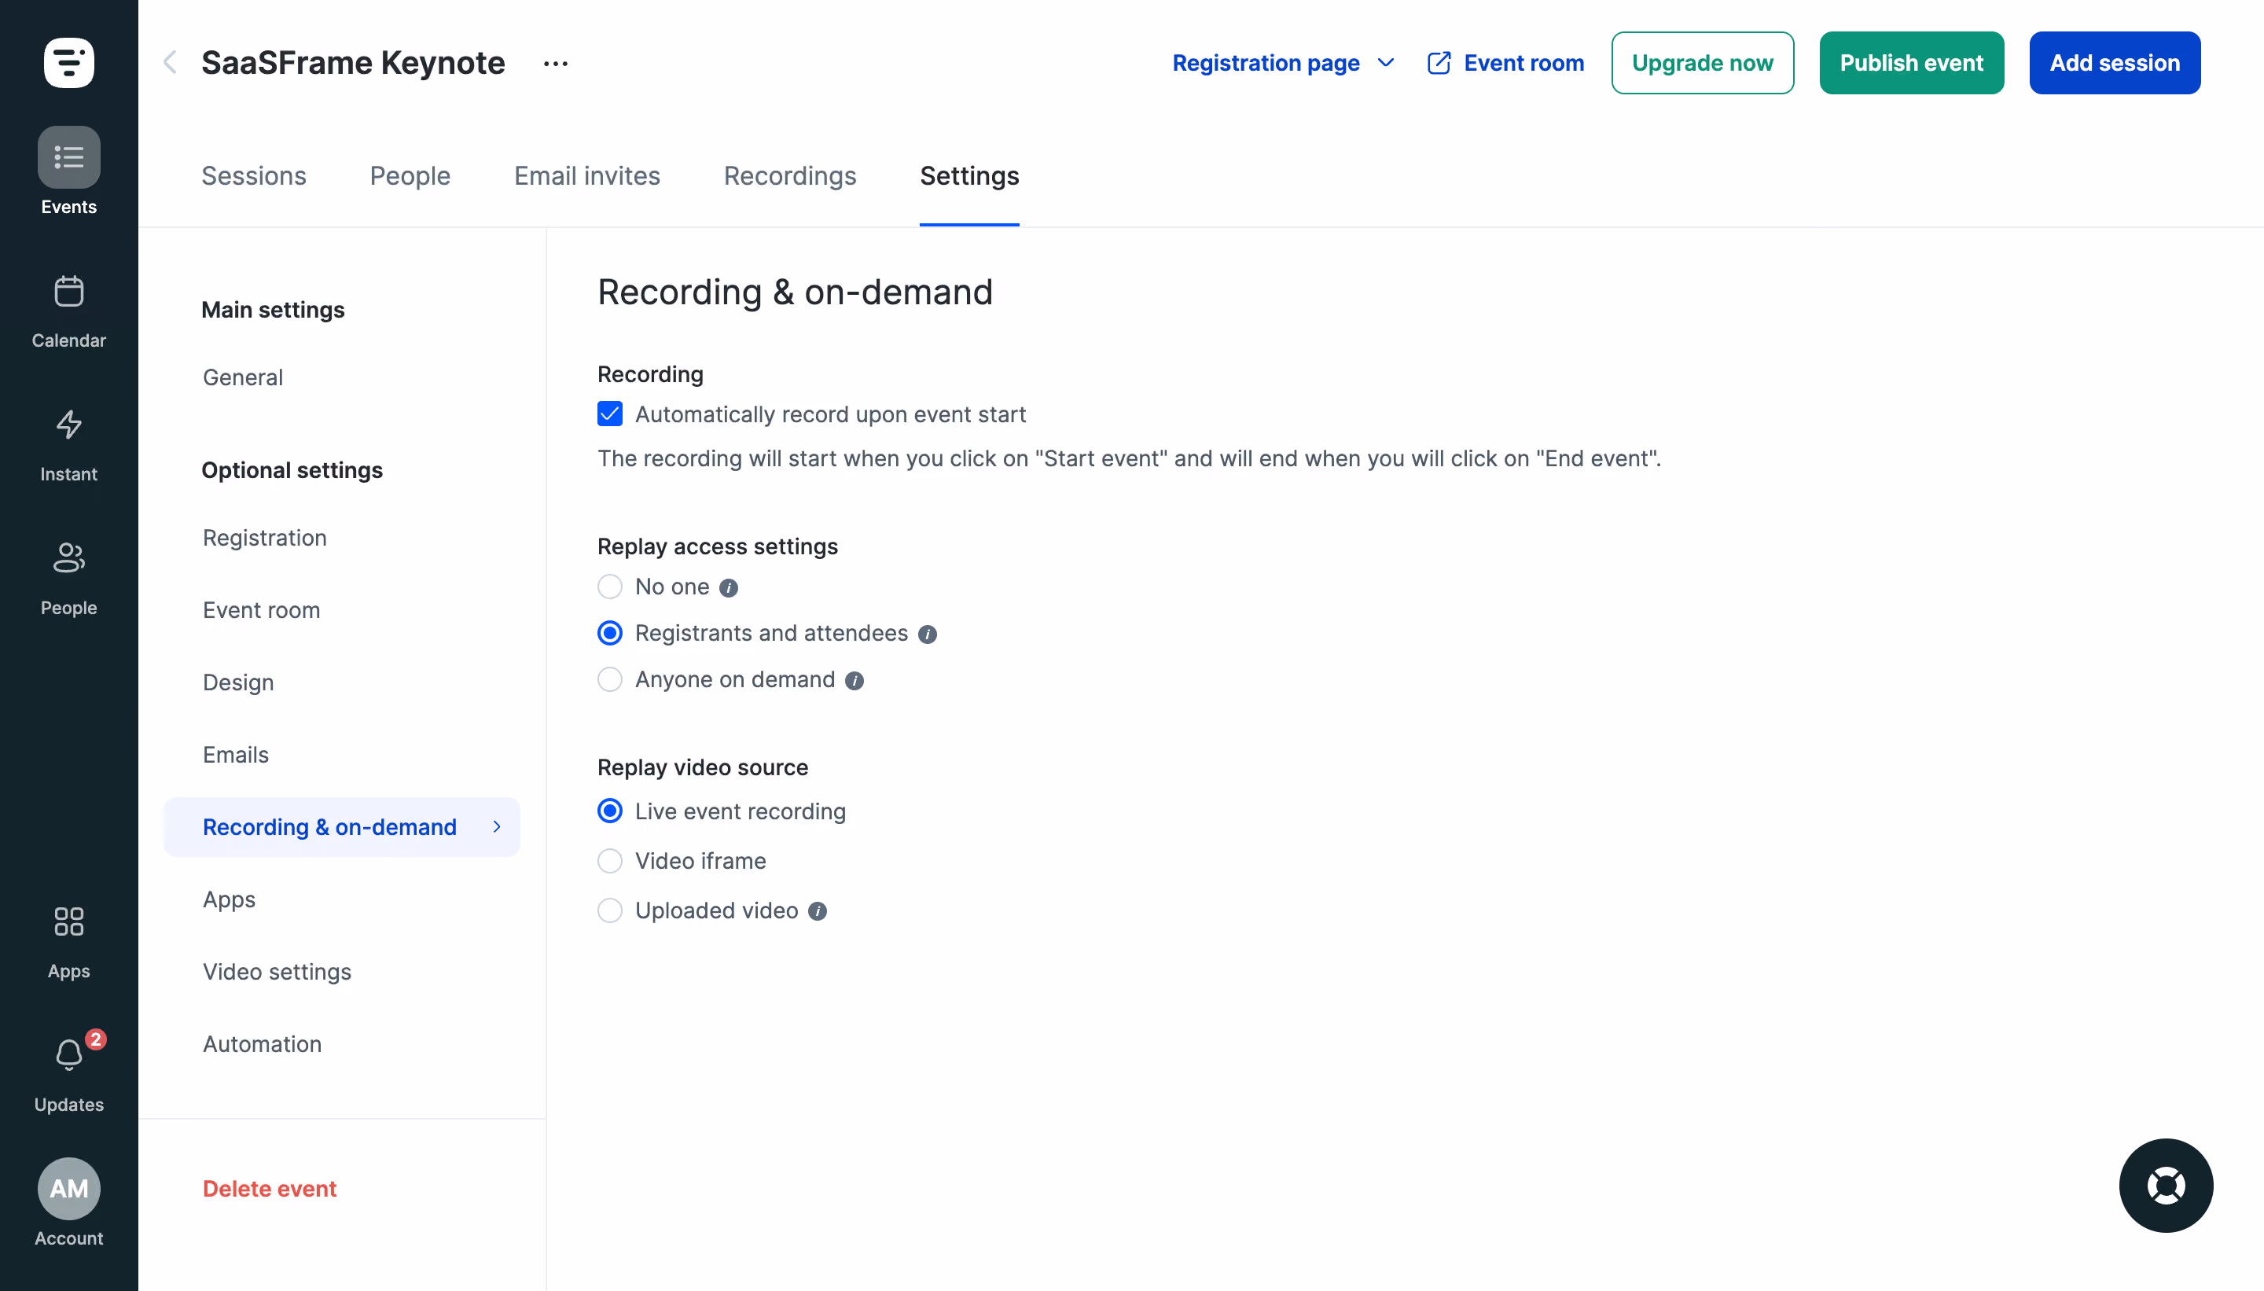2264x1291 pixels.
Task: Open Video settings in the settings list
Action: click(x=277, y=971)
